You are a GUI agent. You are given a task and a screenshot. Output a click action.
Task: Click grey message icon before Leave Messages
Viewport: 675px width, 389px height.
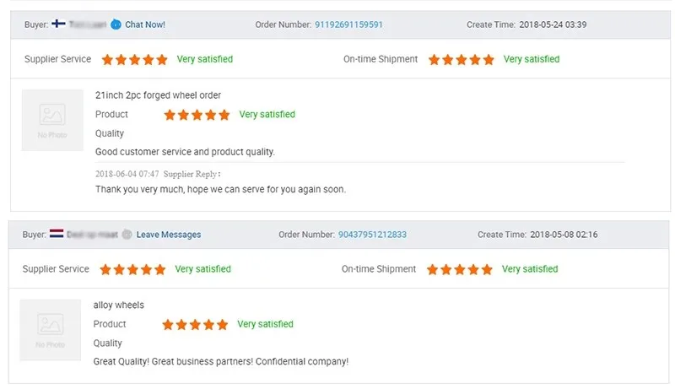tap(127, 234)
